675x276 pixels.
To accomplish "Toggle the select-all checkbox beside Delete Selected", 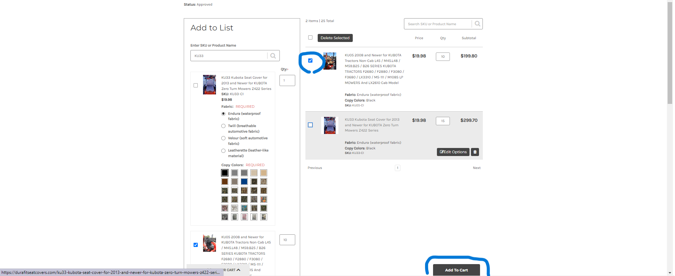I will pyautogui.click(x=310, y=37).
